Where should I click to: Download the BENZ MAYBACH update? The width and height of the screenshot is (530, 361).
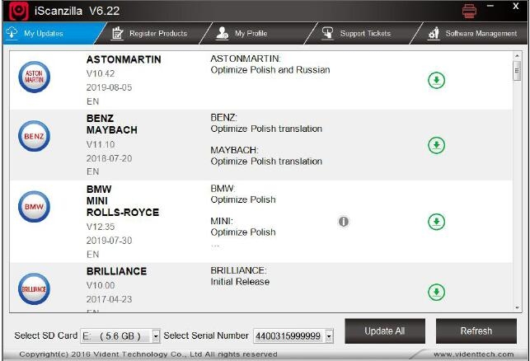coord(436,145)
